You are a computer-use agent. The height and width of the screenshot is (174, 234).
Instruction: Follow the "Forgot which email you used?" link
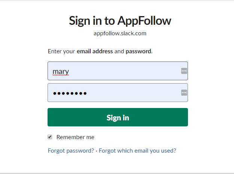pyautogui.click(x=137, y=151)
